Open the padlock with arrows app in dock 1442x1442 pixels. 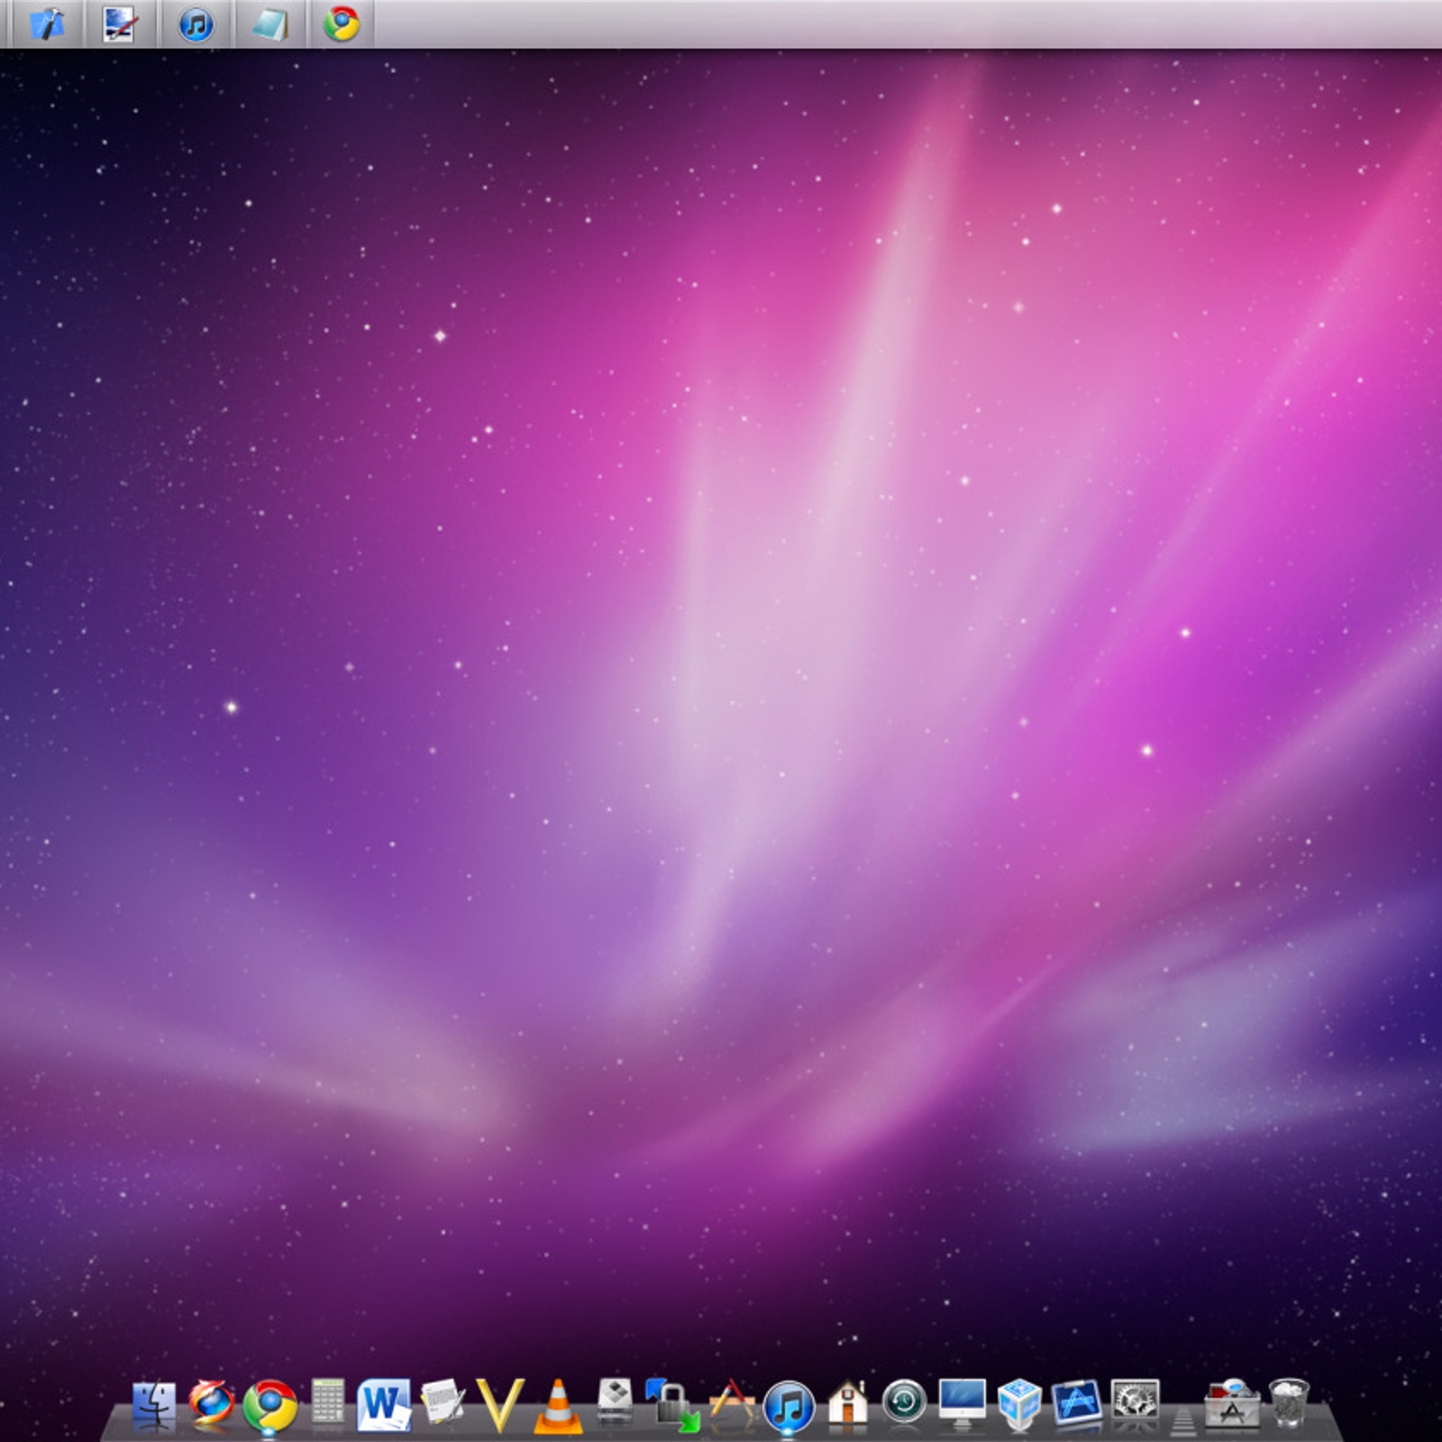[x=672, y=1405]
